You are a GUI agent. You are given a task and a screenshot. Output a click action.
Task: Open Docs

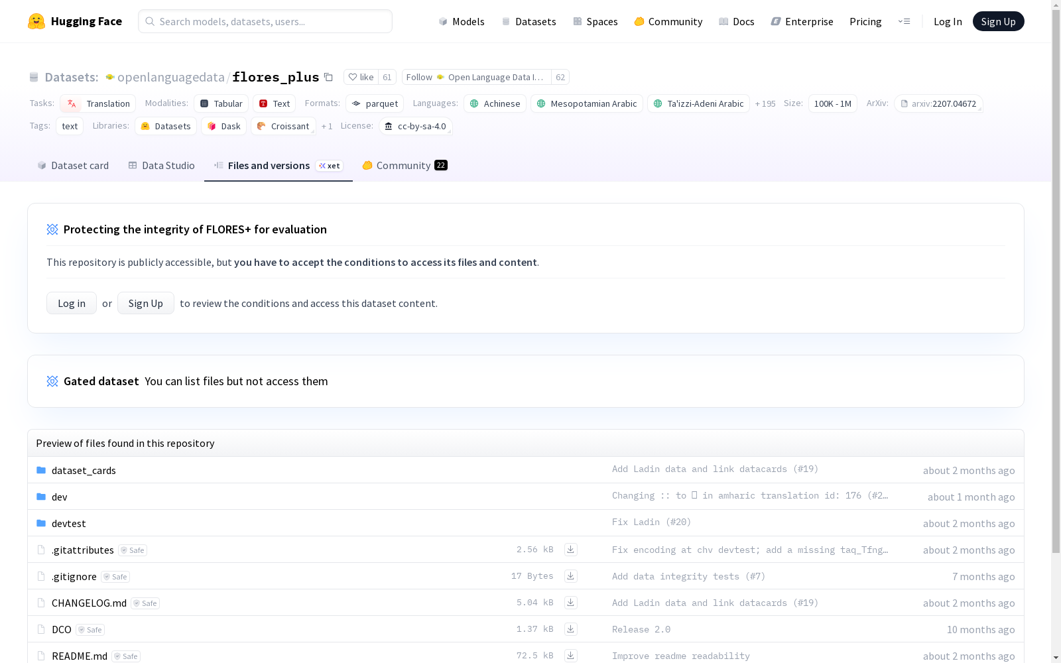click(737, 21)
